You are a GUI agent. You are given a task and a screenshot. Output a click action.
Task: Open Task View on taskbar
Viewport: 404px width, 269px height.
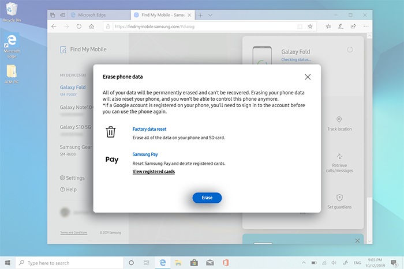(147, 263)
